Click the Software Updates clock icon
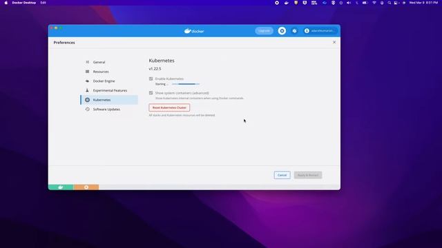This screenshot has width=442, height=248. coord(88,109)
